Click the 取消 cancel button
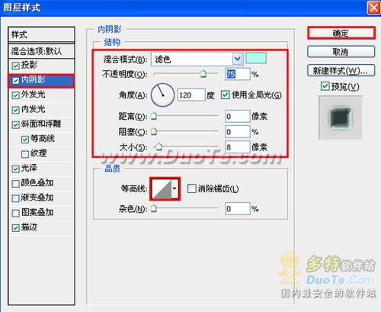This screenshot has height=312, width=381. [341, 52]
